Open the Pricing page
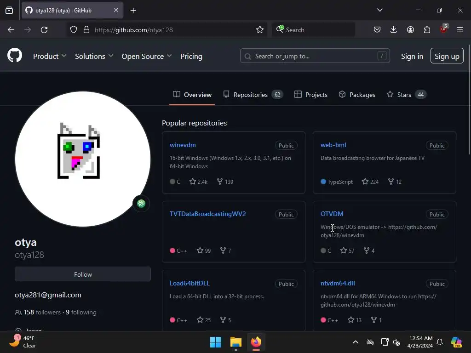This screenshot has height=353, width=471. pos(191,56)
